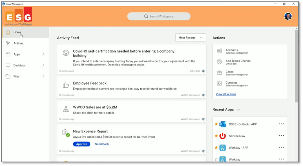Open the user profile avatar
Image resolution: width=303 pixels, height=166 pixels.
[288, 16]
